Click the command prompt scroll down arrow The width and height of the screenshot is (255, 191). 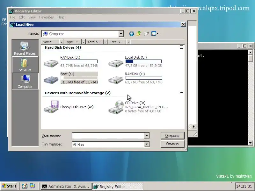[x=250, y=143]
